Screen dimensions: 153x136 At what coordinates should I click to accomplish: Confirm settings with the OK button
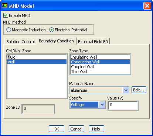57,129
